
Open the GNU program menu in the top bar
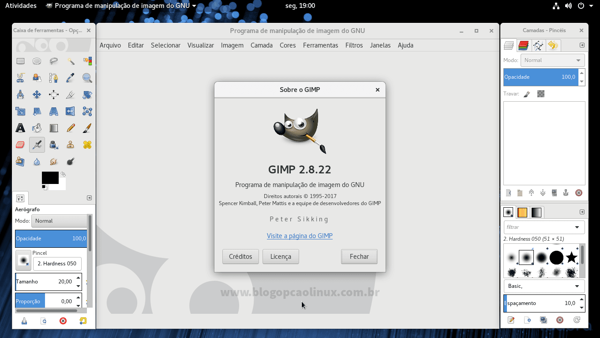(121, 6)
